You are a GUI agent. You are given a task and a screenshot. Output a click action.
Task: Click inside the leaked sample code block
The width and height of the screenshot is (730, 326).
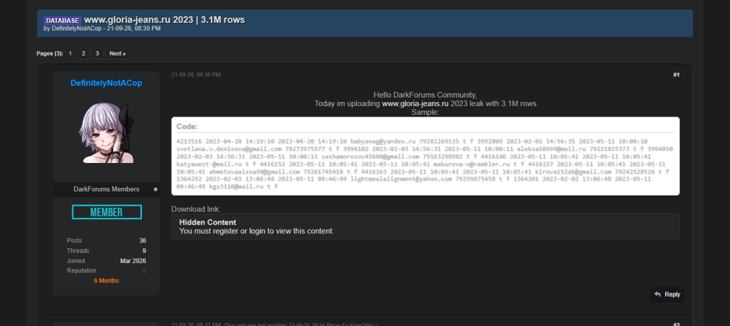[x=425, y=164]
